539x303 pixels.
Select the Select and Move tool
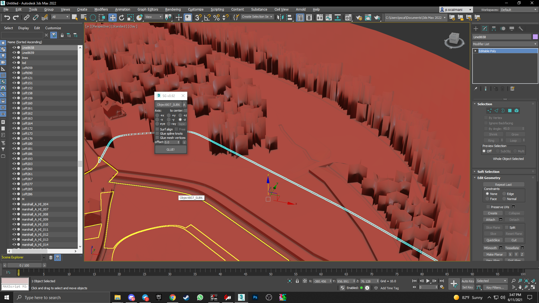tap(112, 18)
